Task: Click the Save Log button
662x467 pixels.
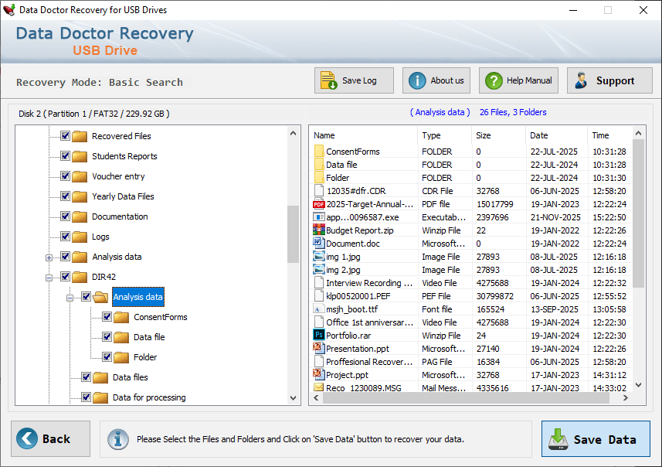Action: click(x=354, y=80)
